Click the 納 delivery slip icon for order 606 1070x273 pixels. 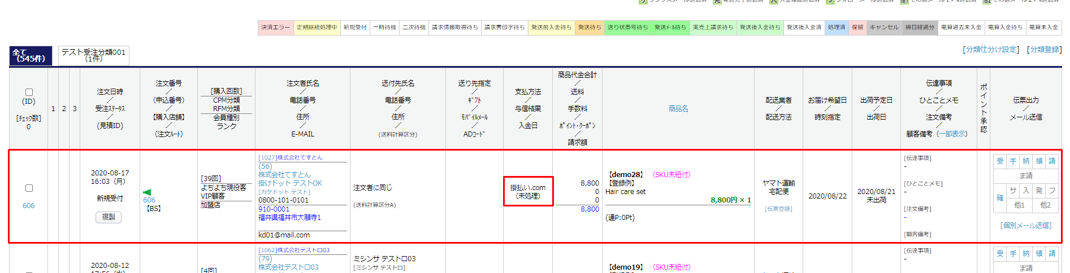click(x=1025, y=161)
